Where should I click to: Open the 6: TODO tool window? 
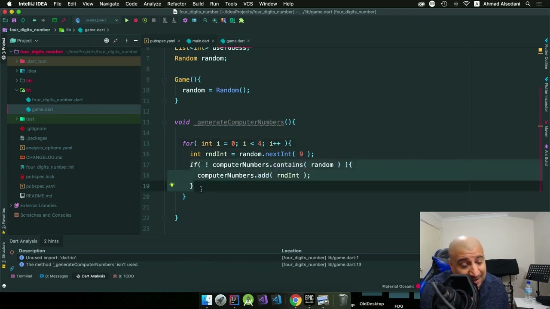(x=123, y=276)
